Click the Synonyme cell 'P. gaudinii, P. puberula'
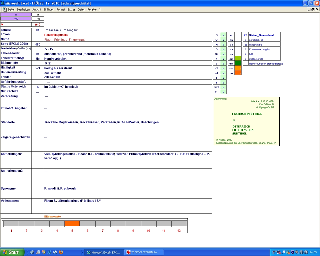The width and height of the screenshot is (320, 256). coord(128,192)
